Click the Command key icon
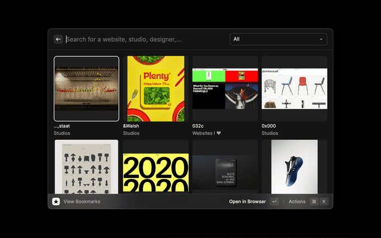 click(314, 202)
